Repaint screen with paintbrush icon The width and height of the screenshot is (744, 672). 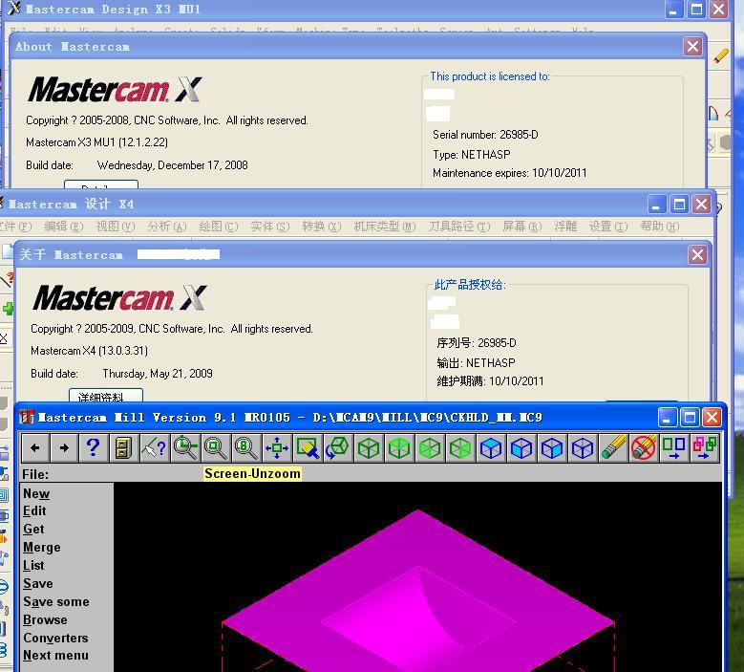[x=307, y=448]
